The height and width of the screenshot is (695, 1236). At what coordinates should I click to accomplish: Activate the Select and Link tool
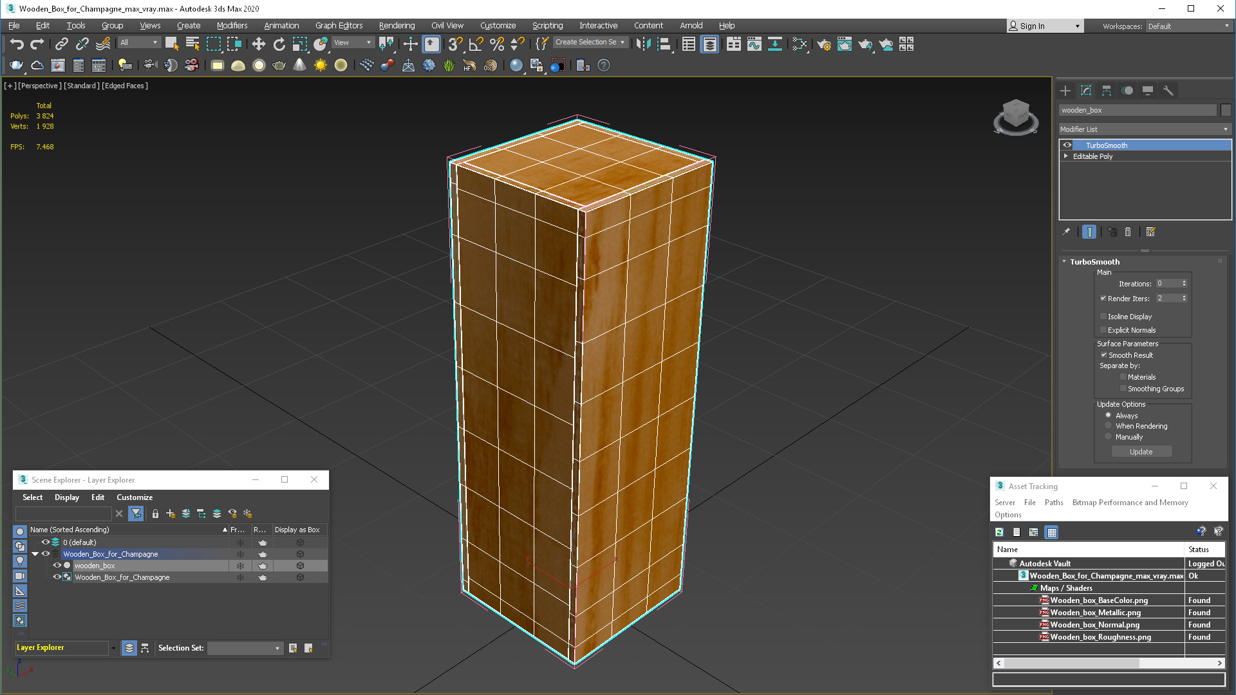point(62,44)
